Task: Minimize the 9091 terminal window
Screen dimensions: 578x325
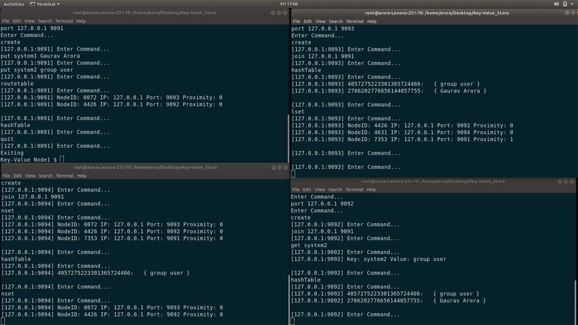Action: coord(273,13)
